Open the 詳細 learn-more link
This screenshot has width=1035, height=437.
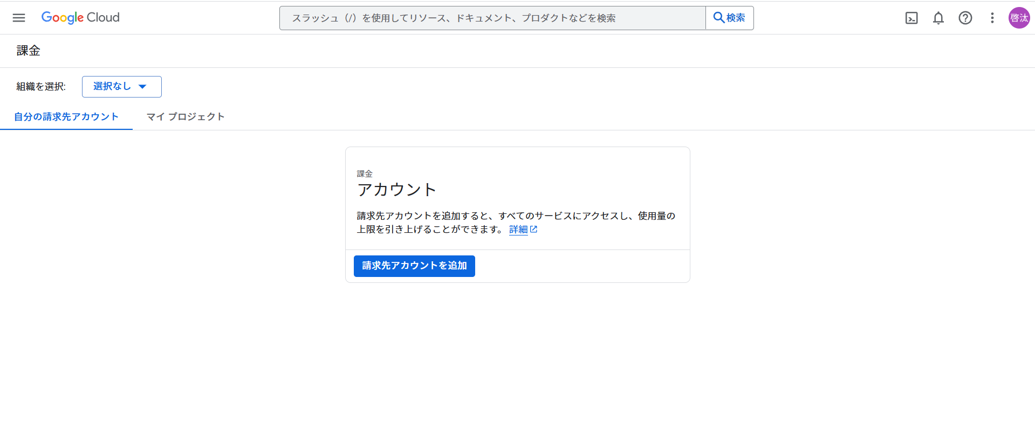[518, 230]
